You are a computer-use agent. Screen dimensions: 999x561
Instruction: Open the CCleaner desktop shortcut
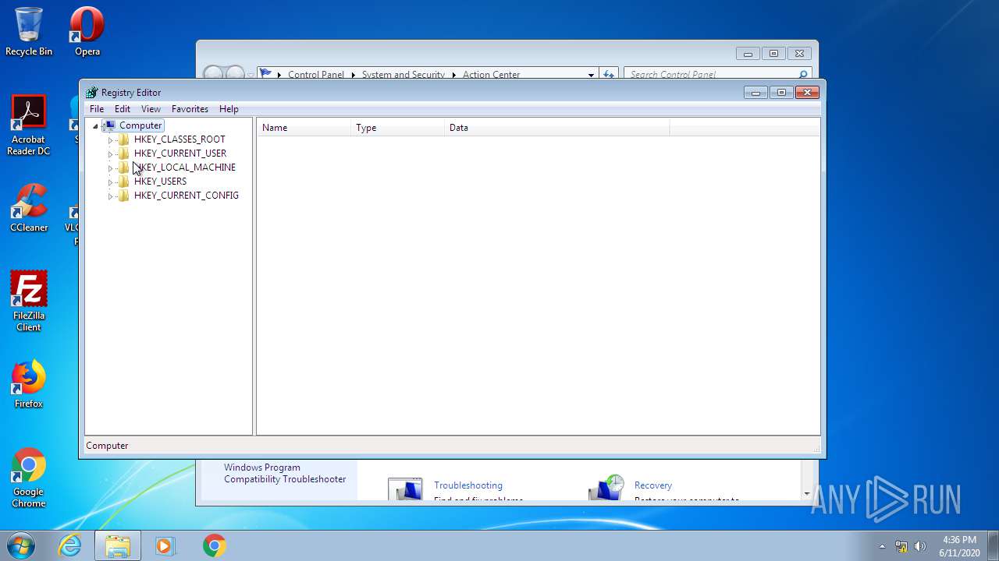[29, 208]
